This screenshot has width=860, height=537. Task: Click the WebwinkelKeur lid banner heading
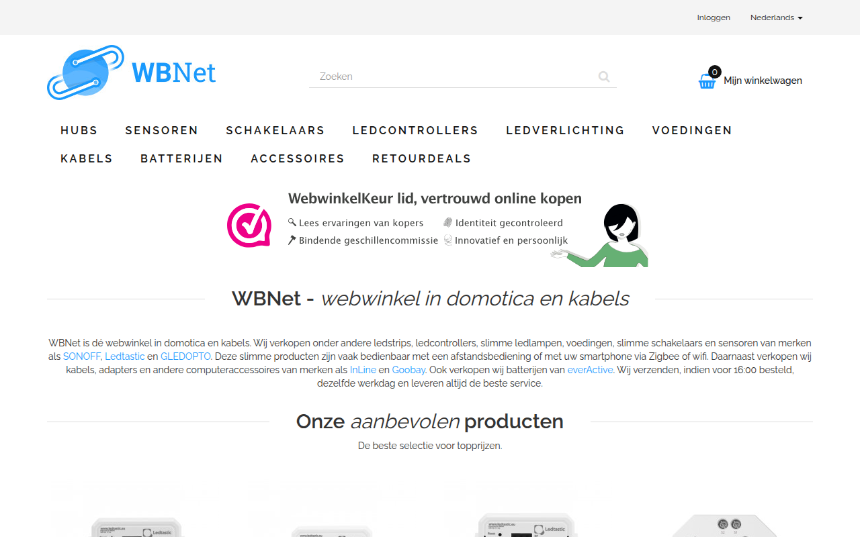click(x=435, y=199)
